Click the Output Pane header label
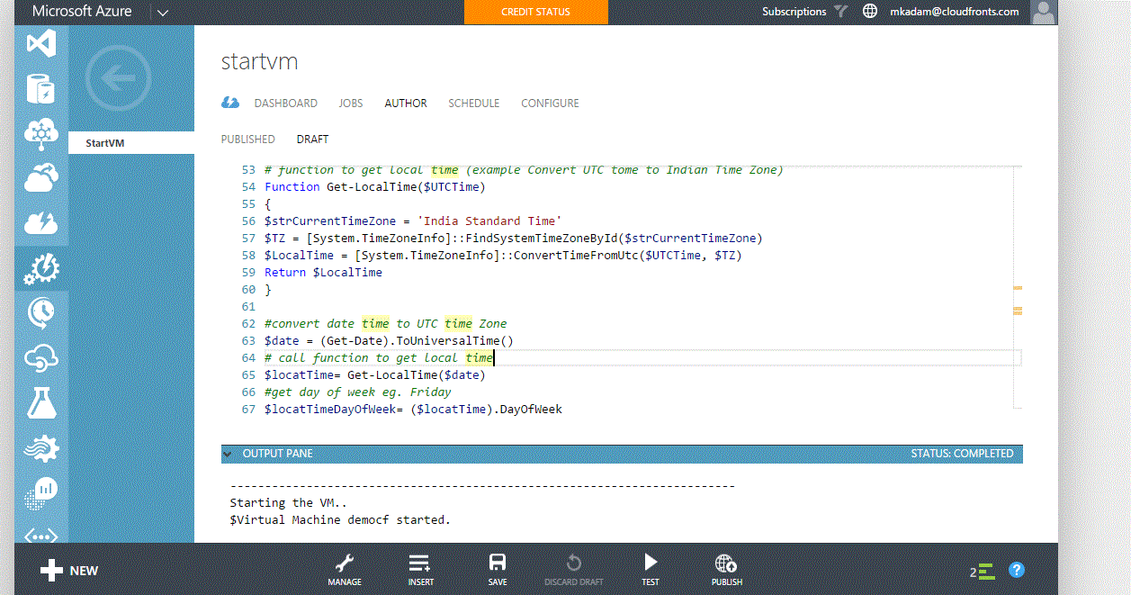This screenshot has height=595, width=1131. (x=278, y=454)
